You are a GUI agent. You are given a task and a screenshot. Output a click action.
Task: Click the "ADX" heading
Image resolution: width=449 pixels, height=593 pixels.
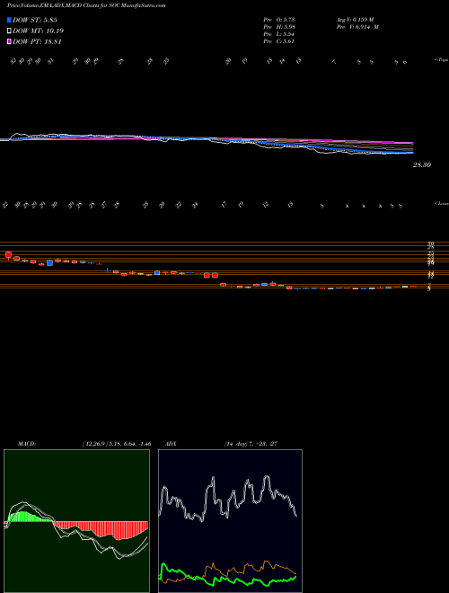pyautogui.click(x=170, y=444)
